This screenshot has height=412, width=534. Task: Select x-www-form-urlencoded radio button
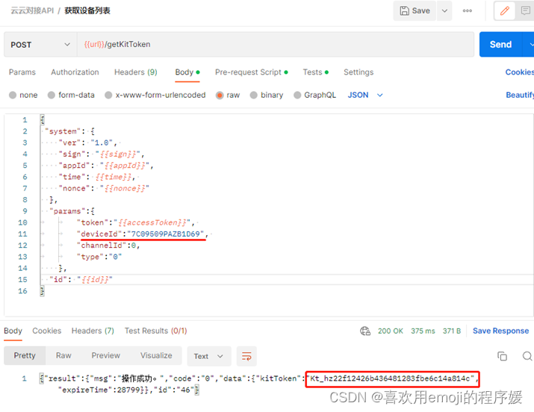click(x=108, y=95)
